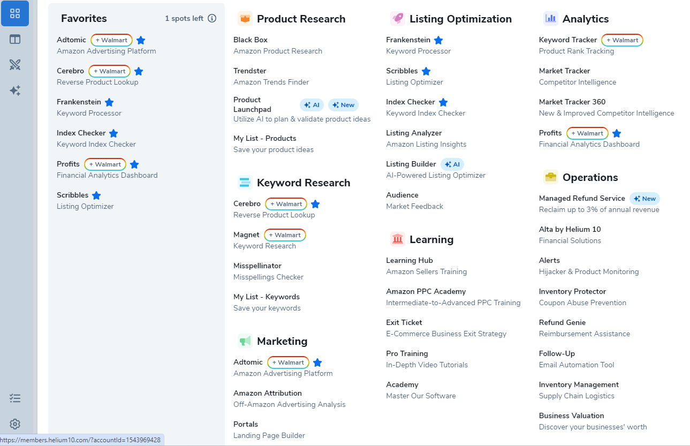Click the Marketing megaphone icon
The height and width of the screenshot is (446, 690).
point(245,341)
